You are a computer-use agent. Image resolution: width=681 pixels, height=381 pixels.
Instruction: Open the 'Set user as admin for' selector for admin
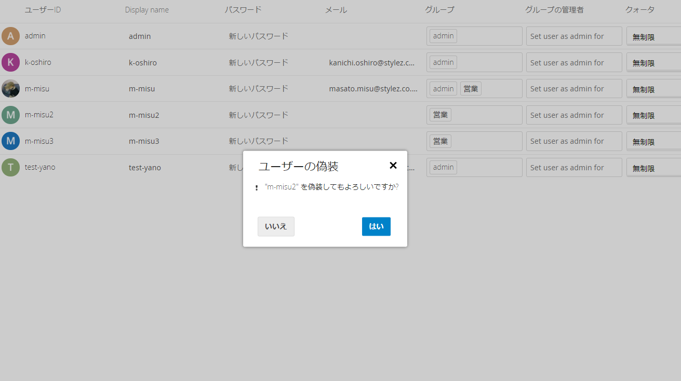(x=573, y=36)
